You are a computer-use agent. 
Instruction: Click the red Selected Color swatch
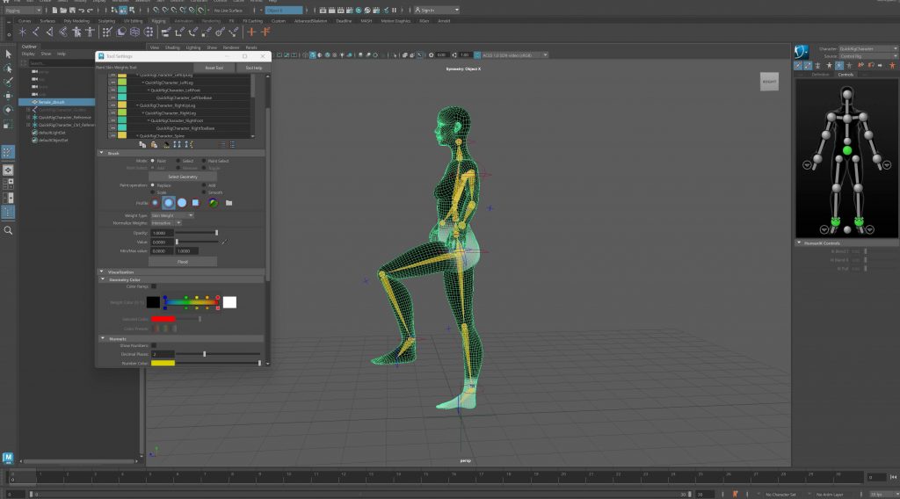tap(163, 319)
